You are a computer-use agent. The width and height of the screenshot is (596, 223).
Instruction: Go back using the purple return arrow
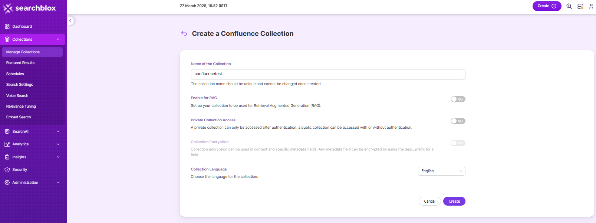(184, 34)
